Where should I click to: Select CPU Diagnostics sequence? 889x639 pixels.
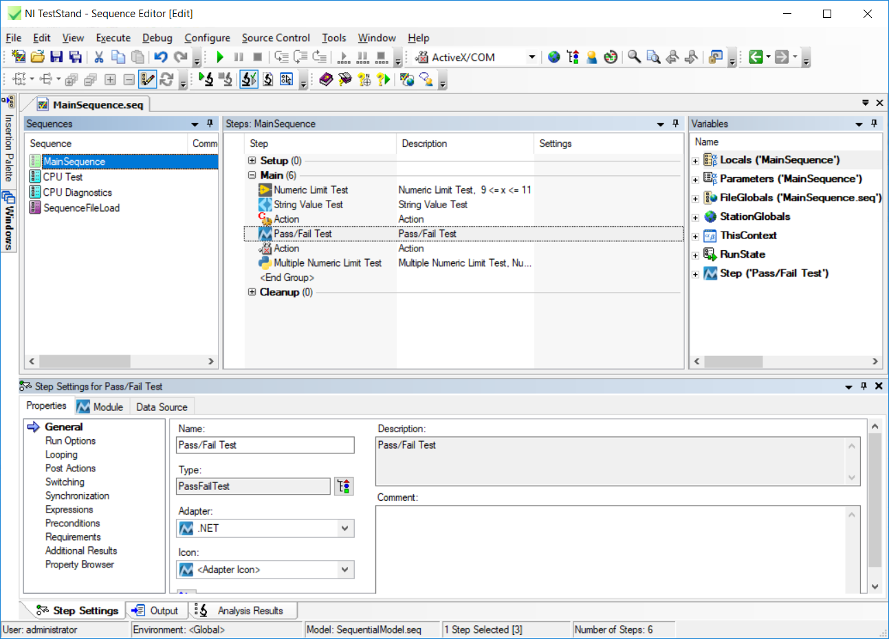click(x=77, y=192)
